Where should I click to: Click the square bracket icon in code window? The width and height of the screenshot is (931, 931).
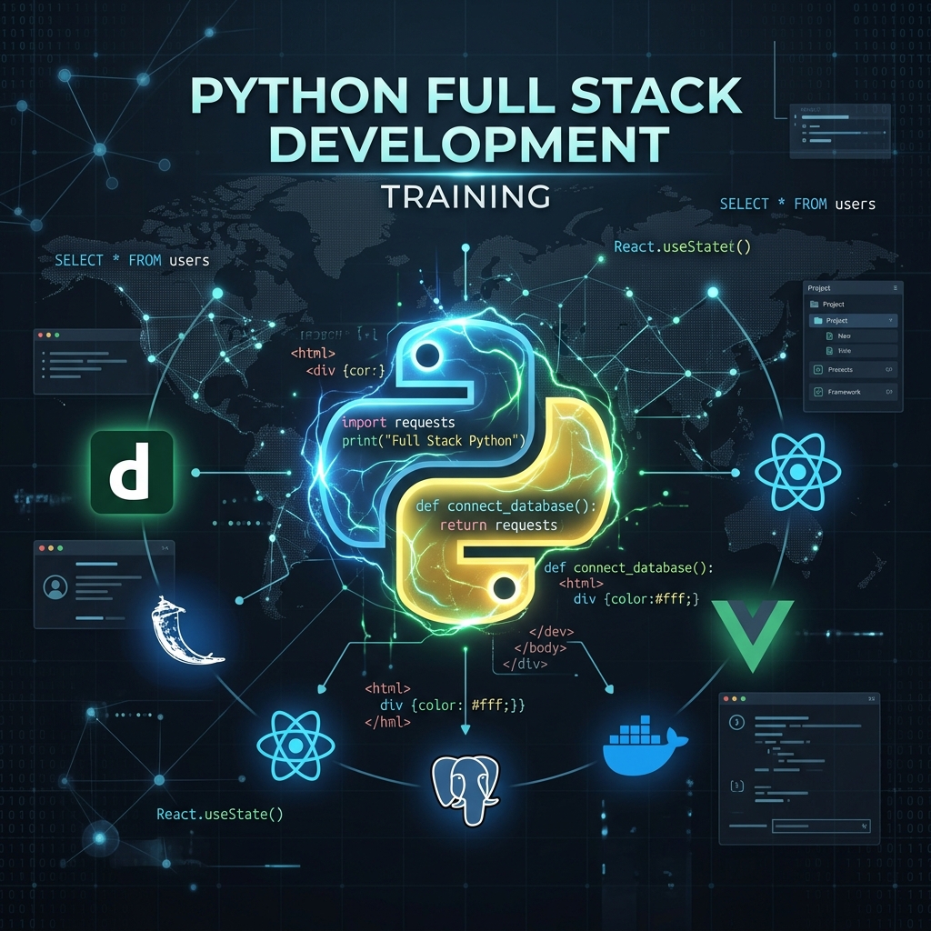(736, 786)
